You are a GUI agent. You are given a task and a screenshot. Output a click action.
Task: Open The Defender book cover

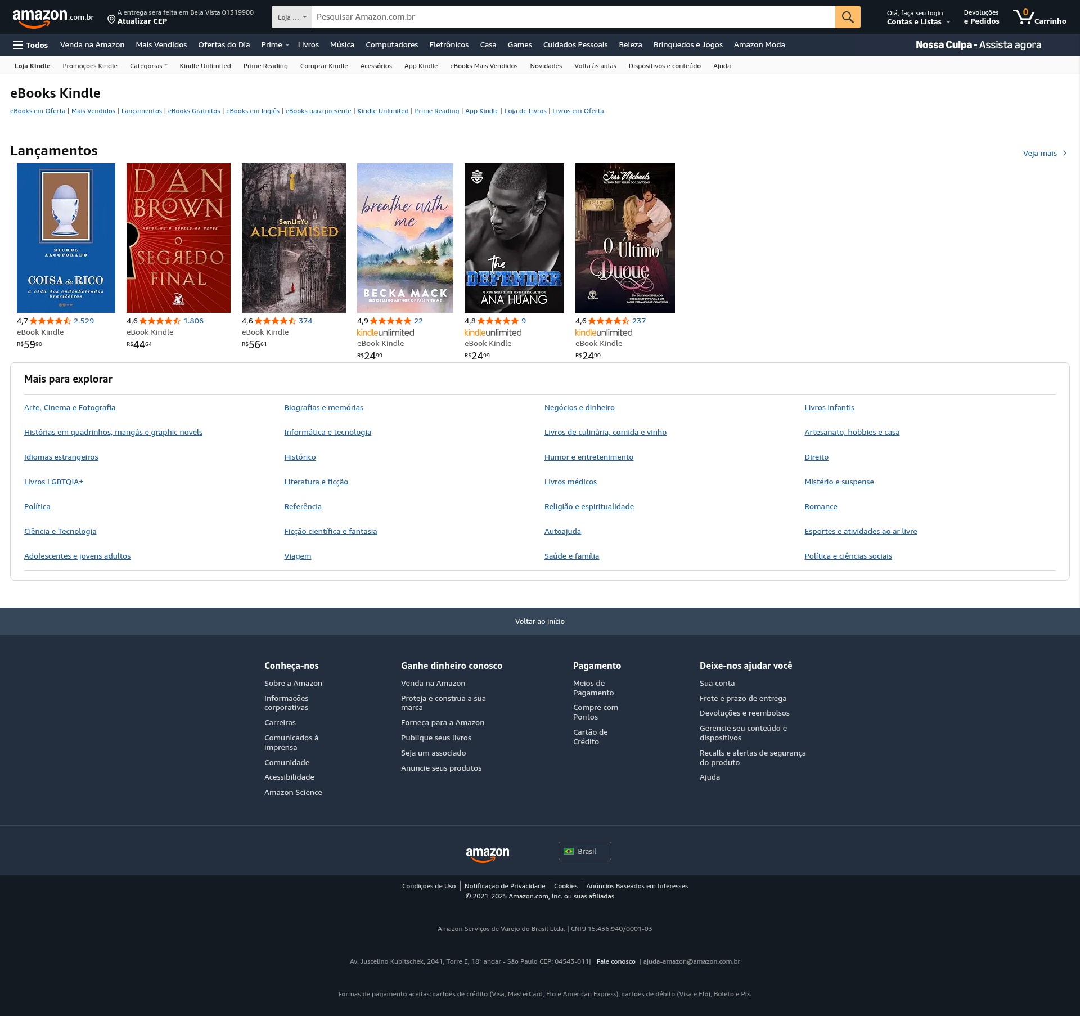(x=514, y=238)
